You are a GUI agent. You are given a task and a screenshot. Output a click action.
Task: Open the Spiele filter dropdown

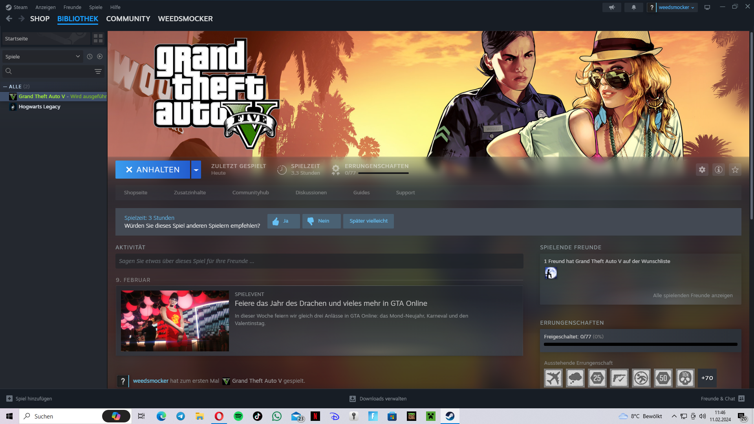point(42,57)
